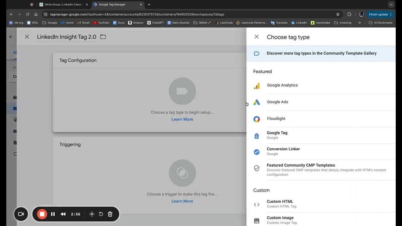Pick the Floodlight tag type
This screenshot has width=402, height=226.
coord(321,119)
